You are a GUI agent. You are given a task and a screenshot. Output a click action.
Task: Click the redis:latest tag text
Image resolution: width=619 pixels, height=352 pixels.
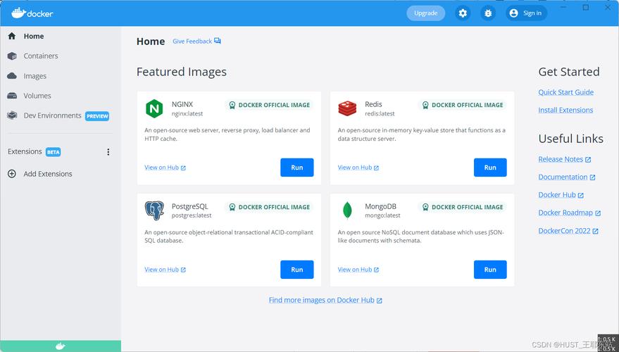(380, 113)
